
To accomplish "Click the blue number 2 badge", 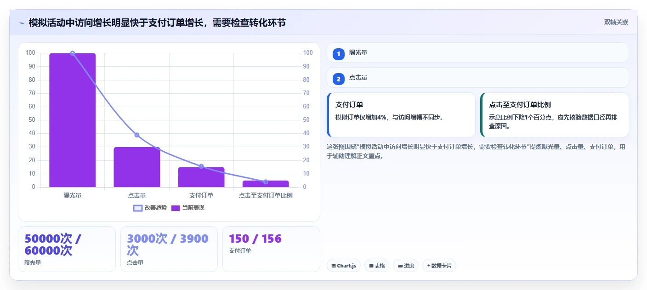I will tap(339, 79).
